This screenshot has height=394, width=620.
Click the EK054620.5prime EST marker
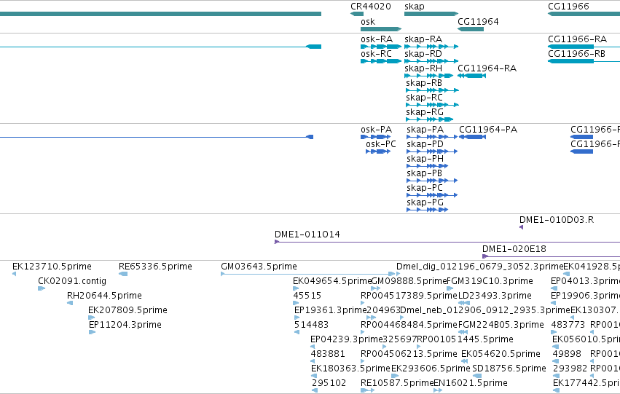[x=464, y=361]
